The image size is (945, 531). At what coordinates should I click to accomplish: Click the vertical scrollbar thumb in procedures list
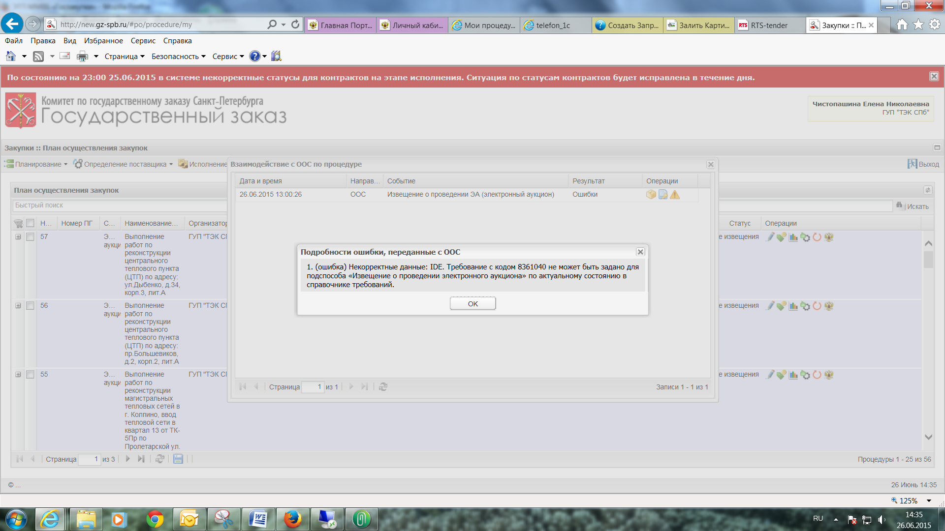[928, 259]
